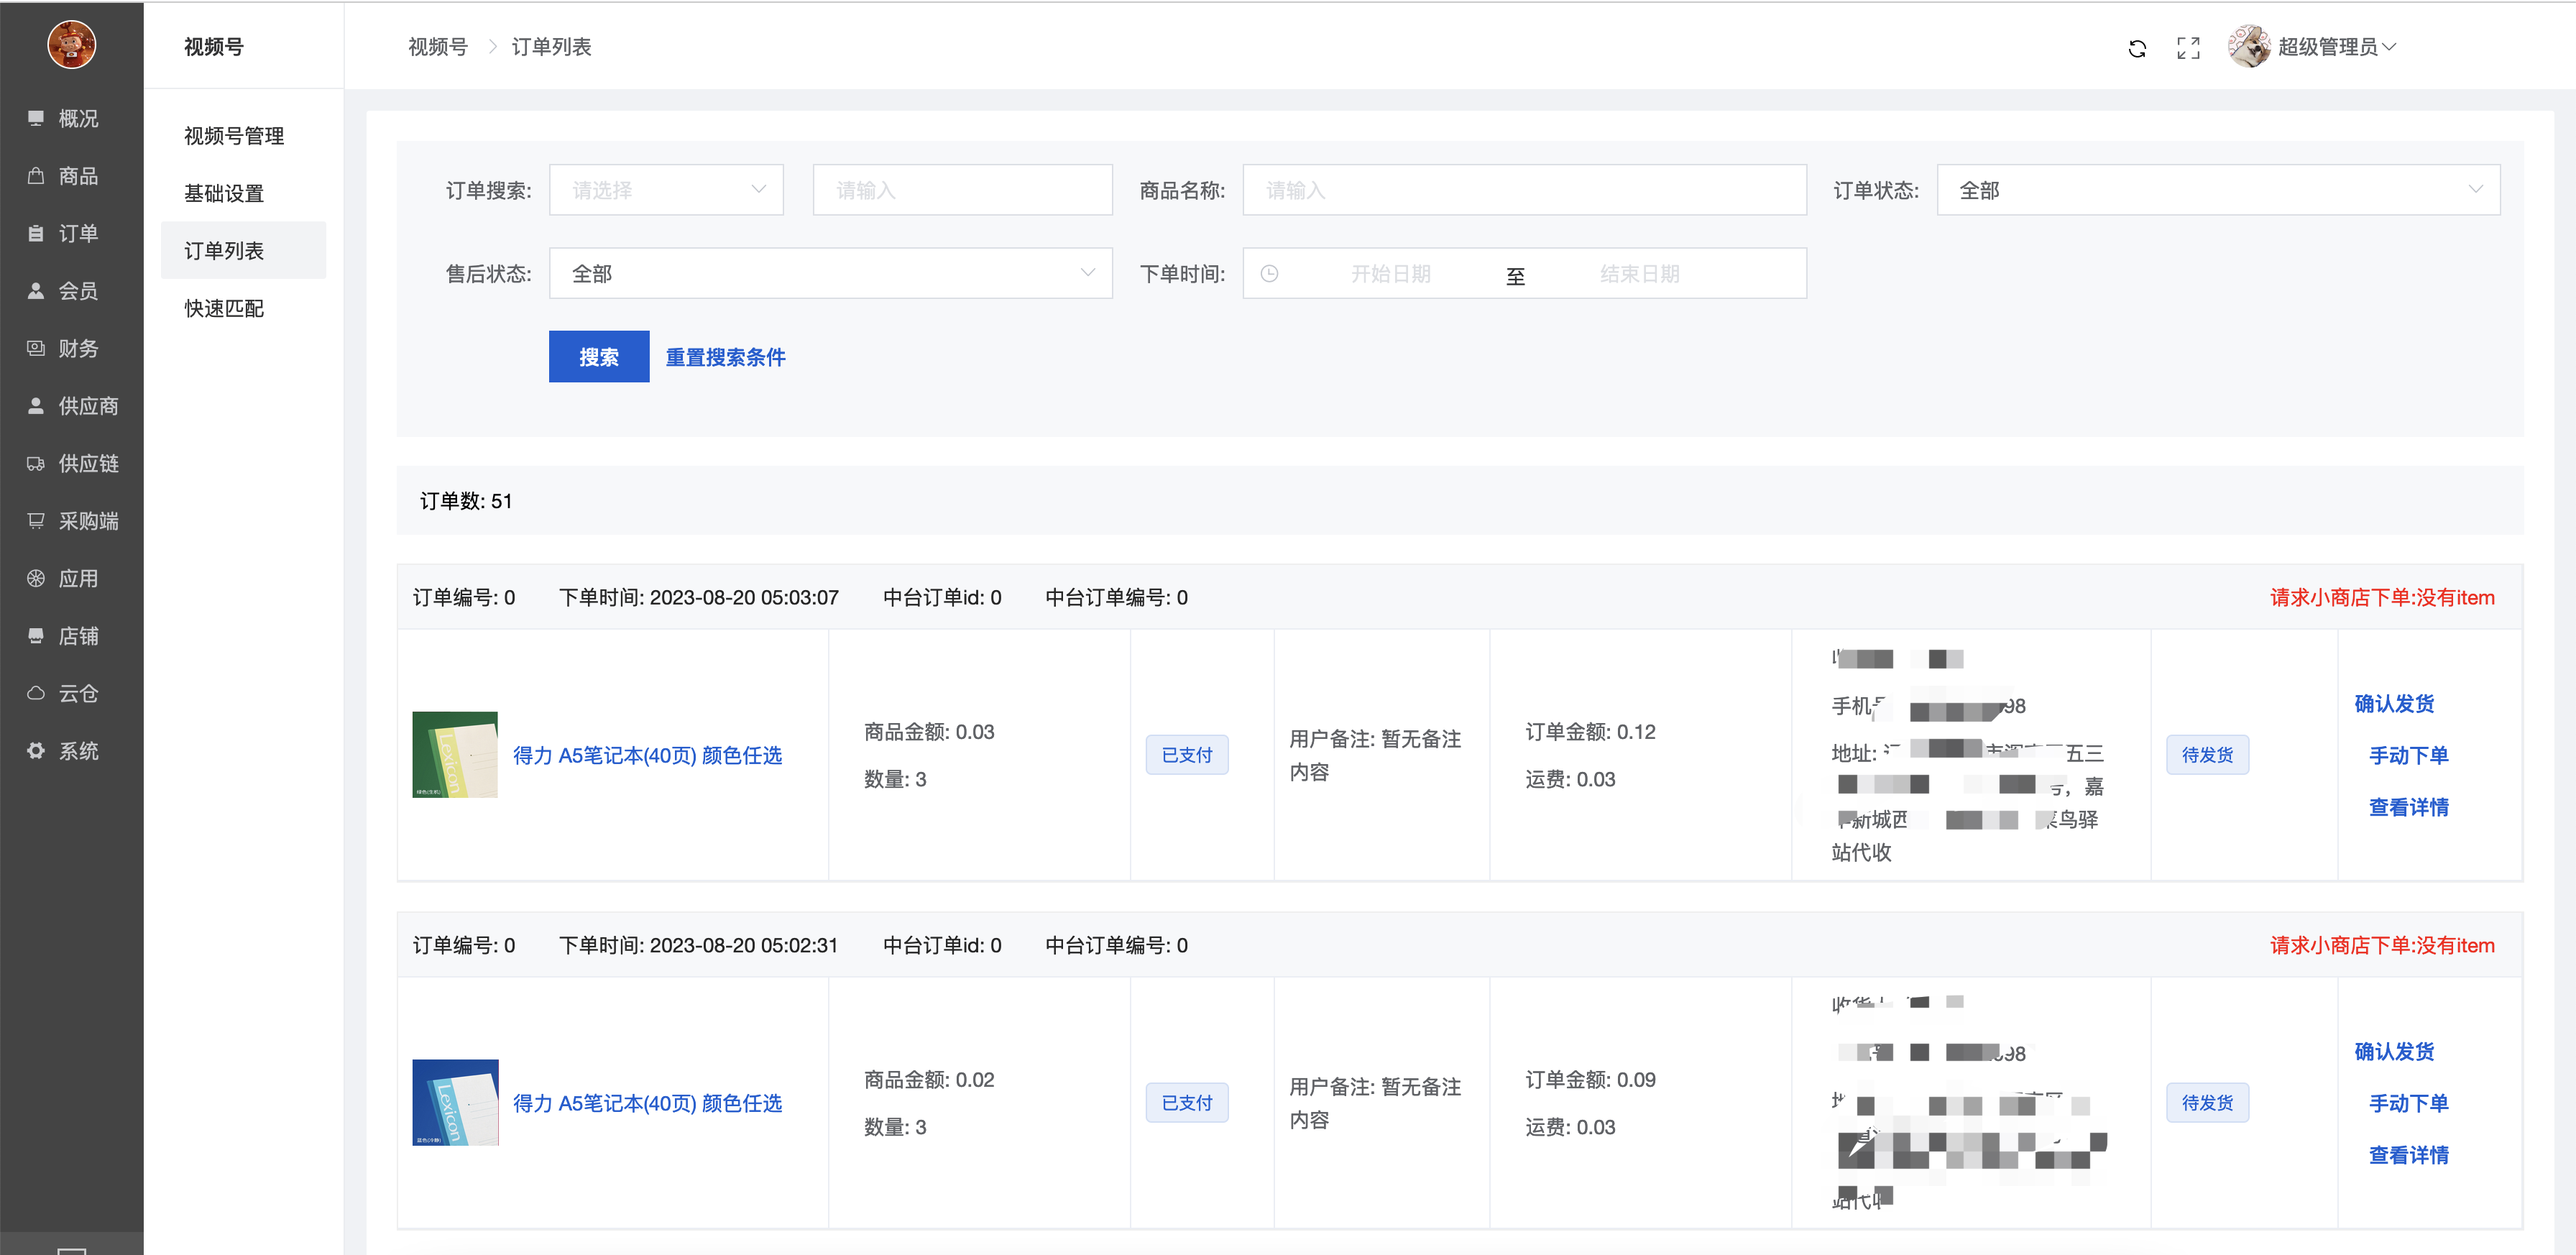
Task: Expand 订单搜索 type dropdown
Action: pyautogui.click(x=666, y=190)
